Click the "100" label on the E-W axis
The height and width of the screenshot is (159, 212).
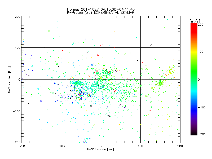coord(140,146)
